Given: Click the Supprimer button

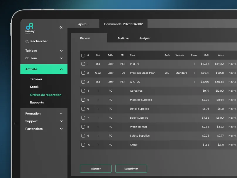Looking at the screenshot, I should [131, 169].
